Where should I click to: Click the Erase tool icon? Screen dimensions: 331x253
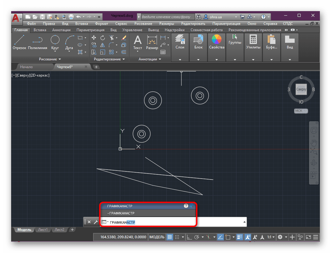pos(124,38)
